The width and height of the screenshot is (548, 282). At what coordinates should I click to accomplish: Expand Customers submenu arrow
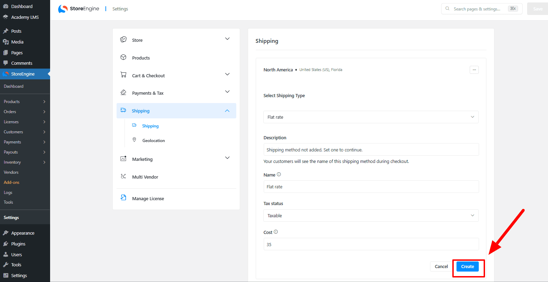[44, 132]
